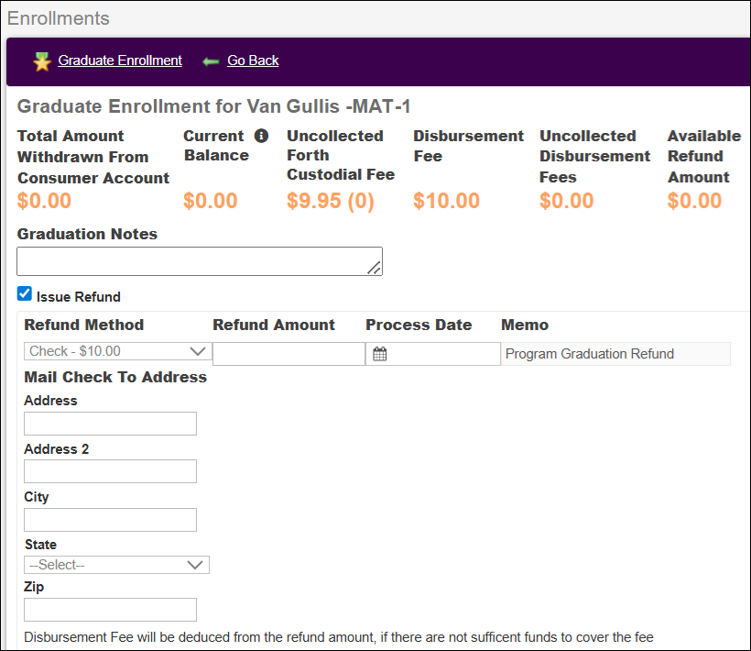The height and width of the screenshot is (651, 751).
Task: Click the Refund Amount input field
Action: (288, 354)
